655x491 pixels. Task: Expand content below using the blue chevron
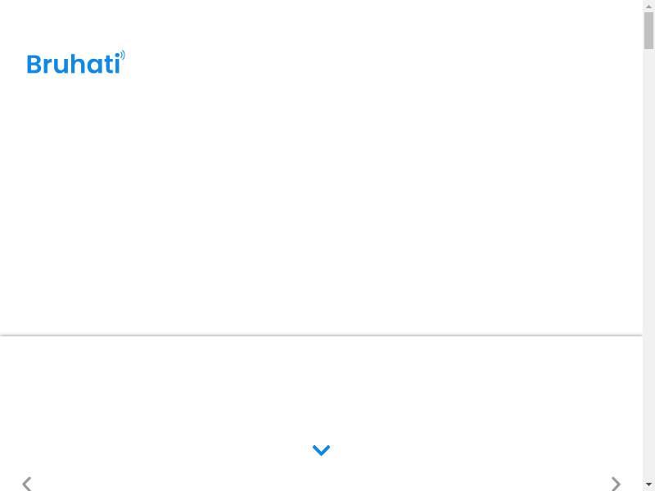[x=321, y=450]
